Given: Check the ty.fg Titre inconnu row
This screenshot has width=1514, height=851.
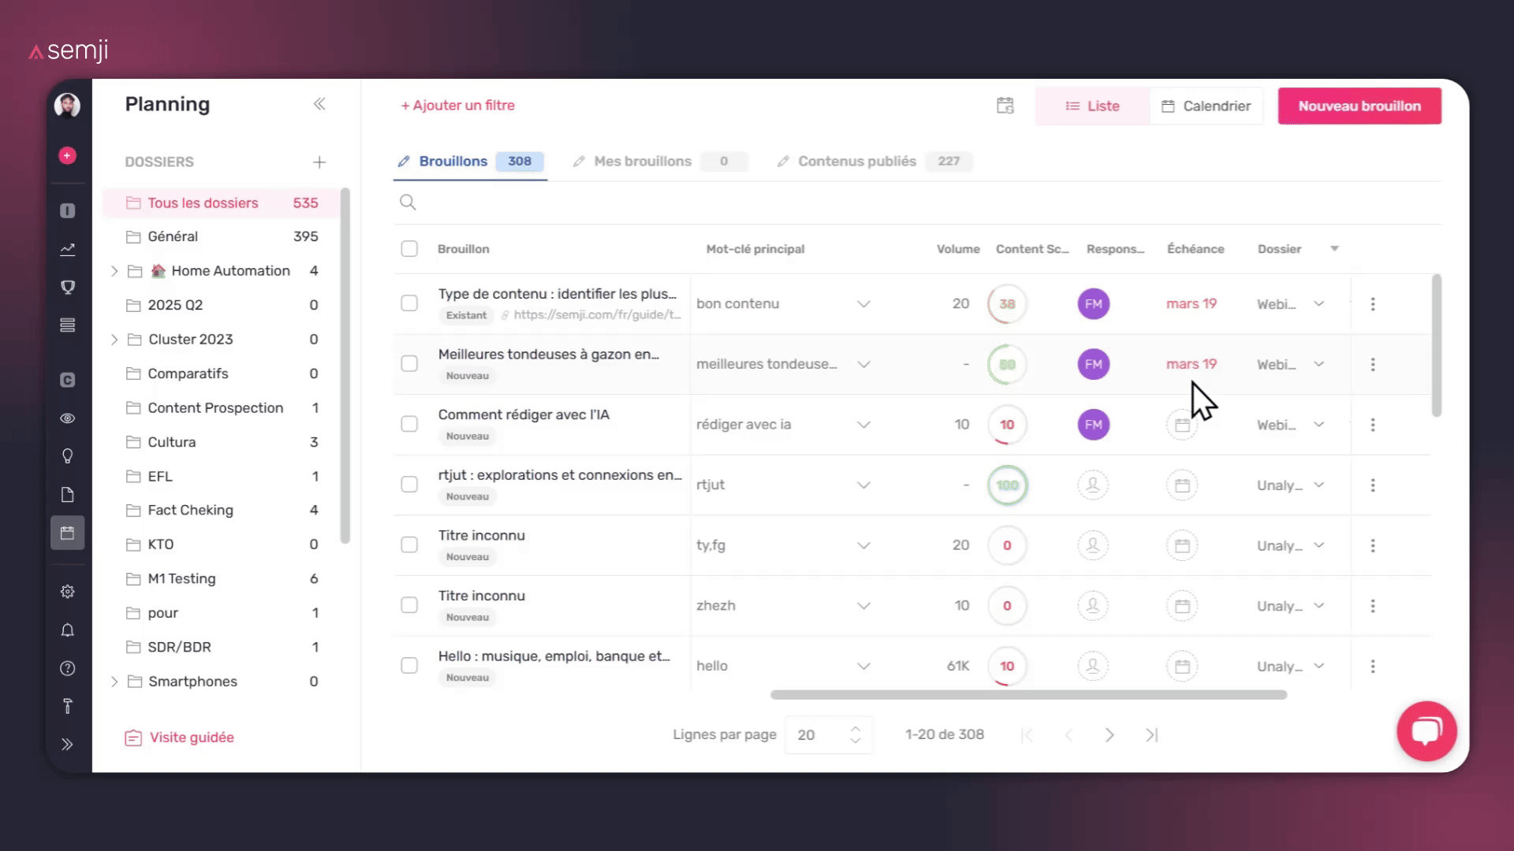Looking at the screenshot, I should [409, 545].
